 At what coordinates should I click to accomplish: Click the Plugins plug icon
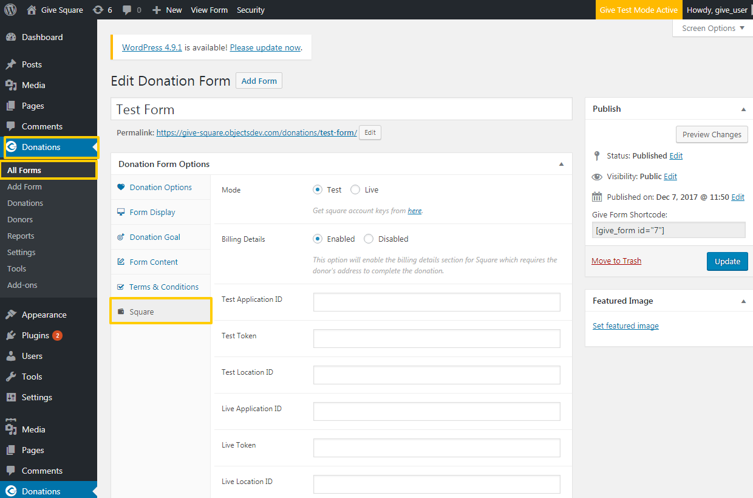11,335
